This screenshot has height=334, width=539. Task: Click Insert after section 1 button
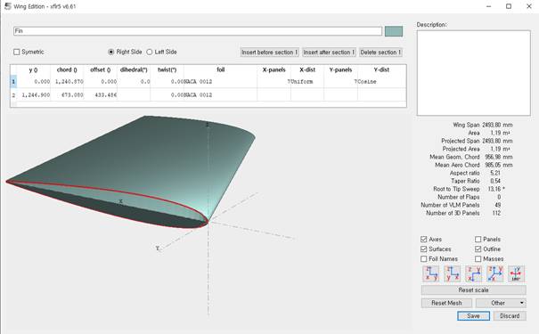[329, 53]
